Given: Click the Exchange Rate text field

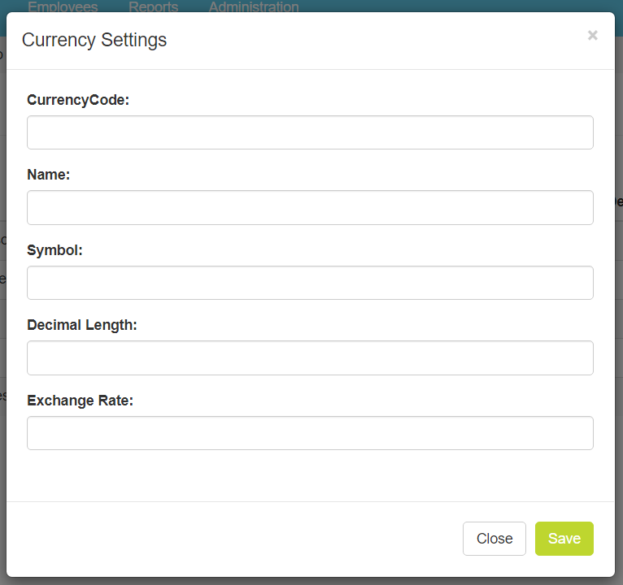Looking at the screenshot, I should point(310,433).
